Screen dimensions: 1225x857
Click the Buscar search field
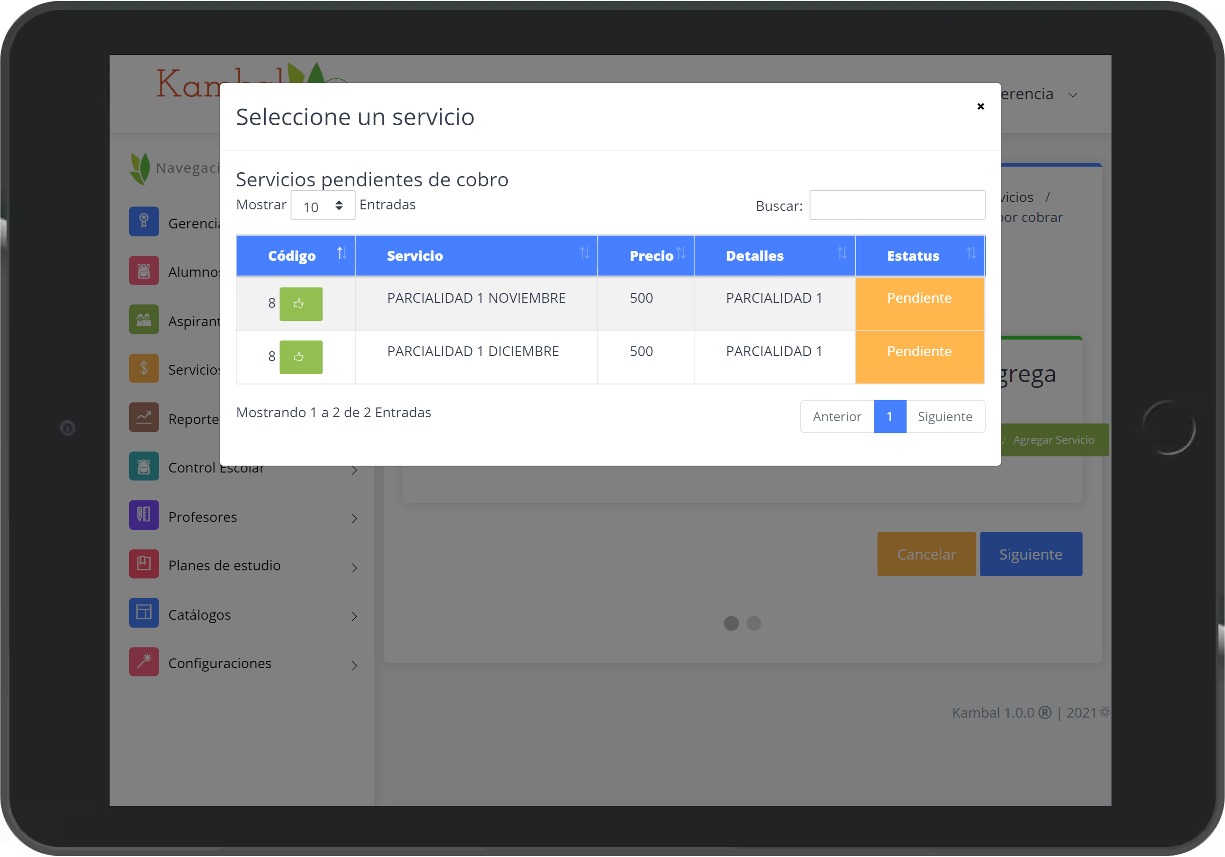pos(897,205)
